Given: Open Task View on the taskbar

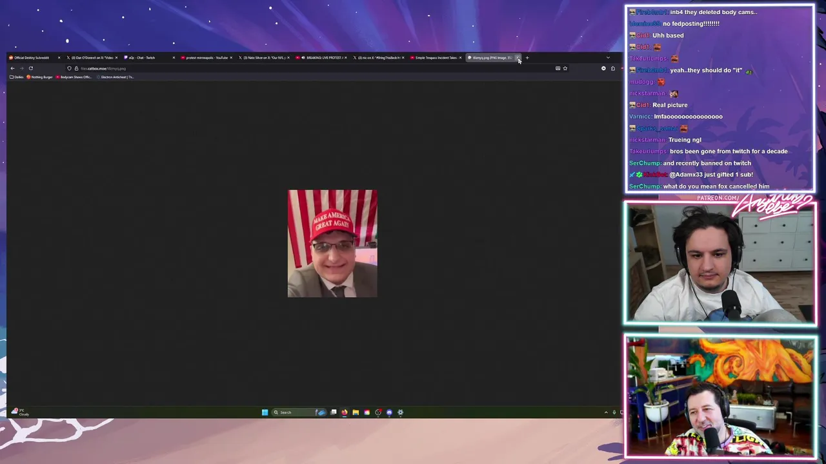Looking at the screenshot, I should [334, 412].
